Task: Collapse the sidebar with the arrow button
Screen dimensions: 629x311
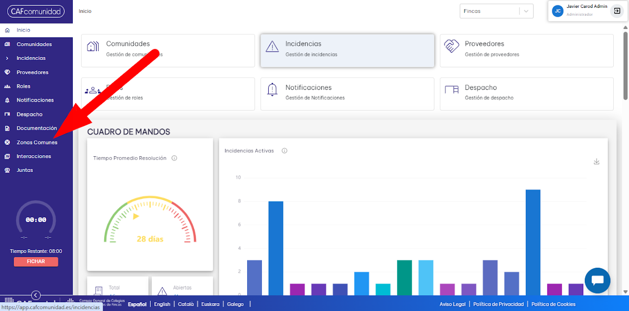Action: point(36,295)
